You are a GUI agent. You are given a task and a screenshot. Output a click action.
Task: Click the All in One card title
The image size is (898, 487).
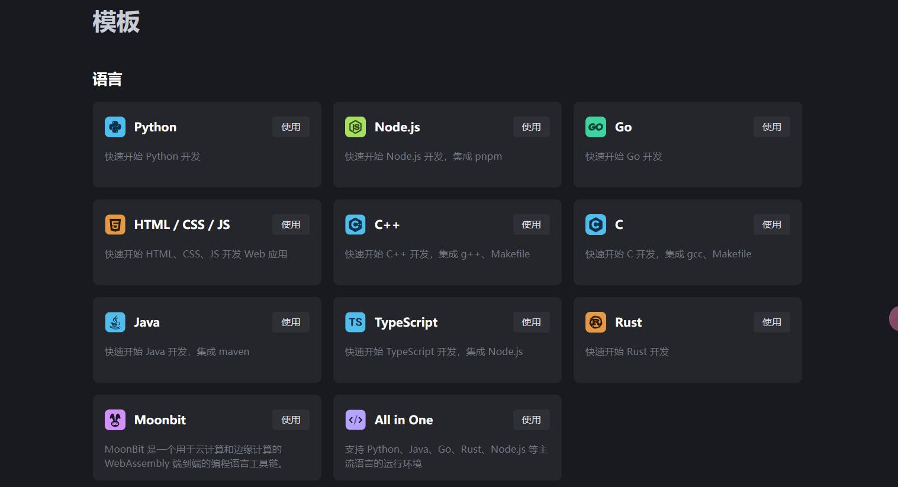[404, 420]
